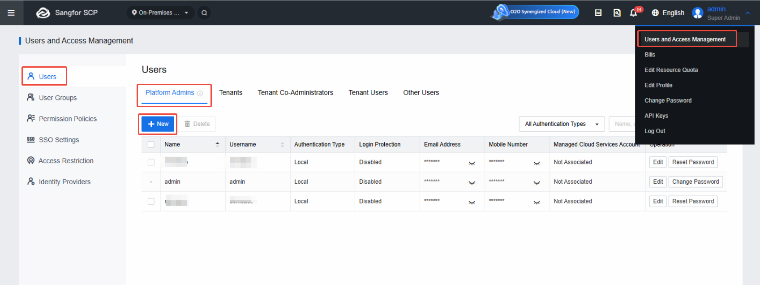Image resolution: width=760 pixels, height=285 pixels.
Task: Click the O2O Synergized Cloud banner
Action: click(x=535, y=12)
